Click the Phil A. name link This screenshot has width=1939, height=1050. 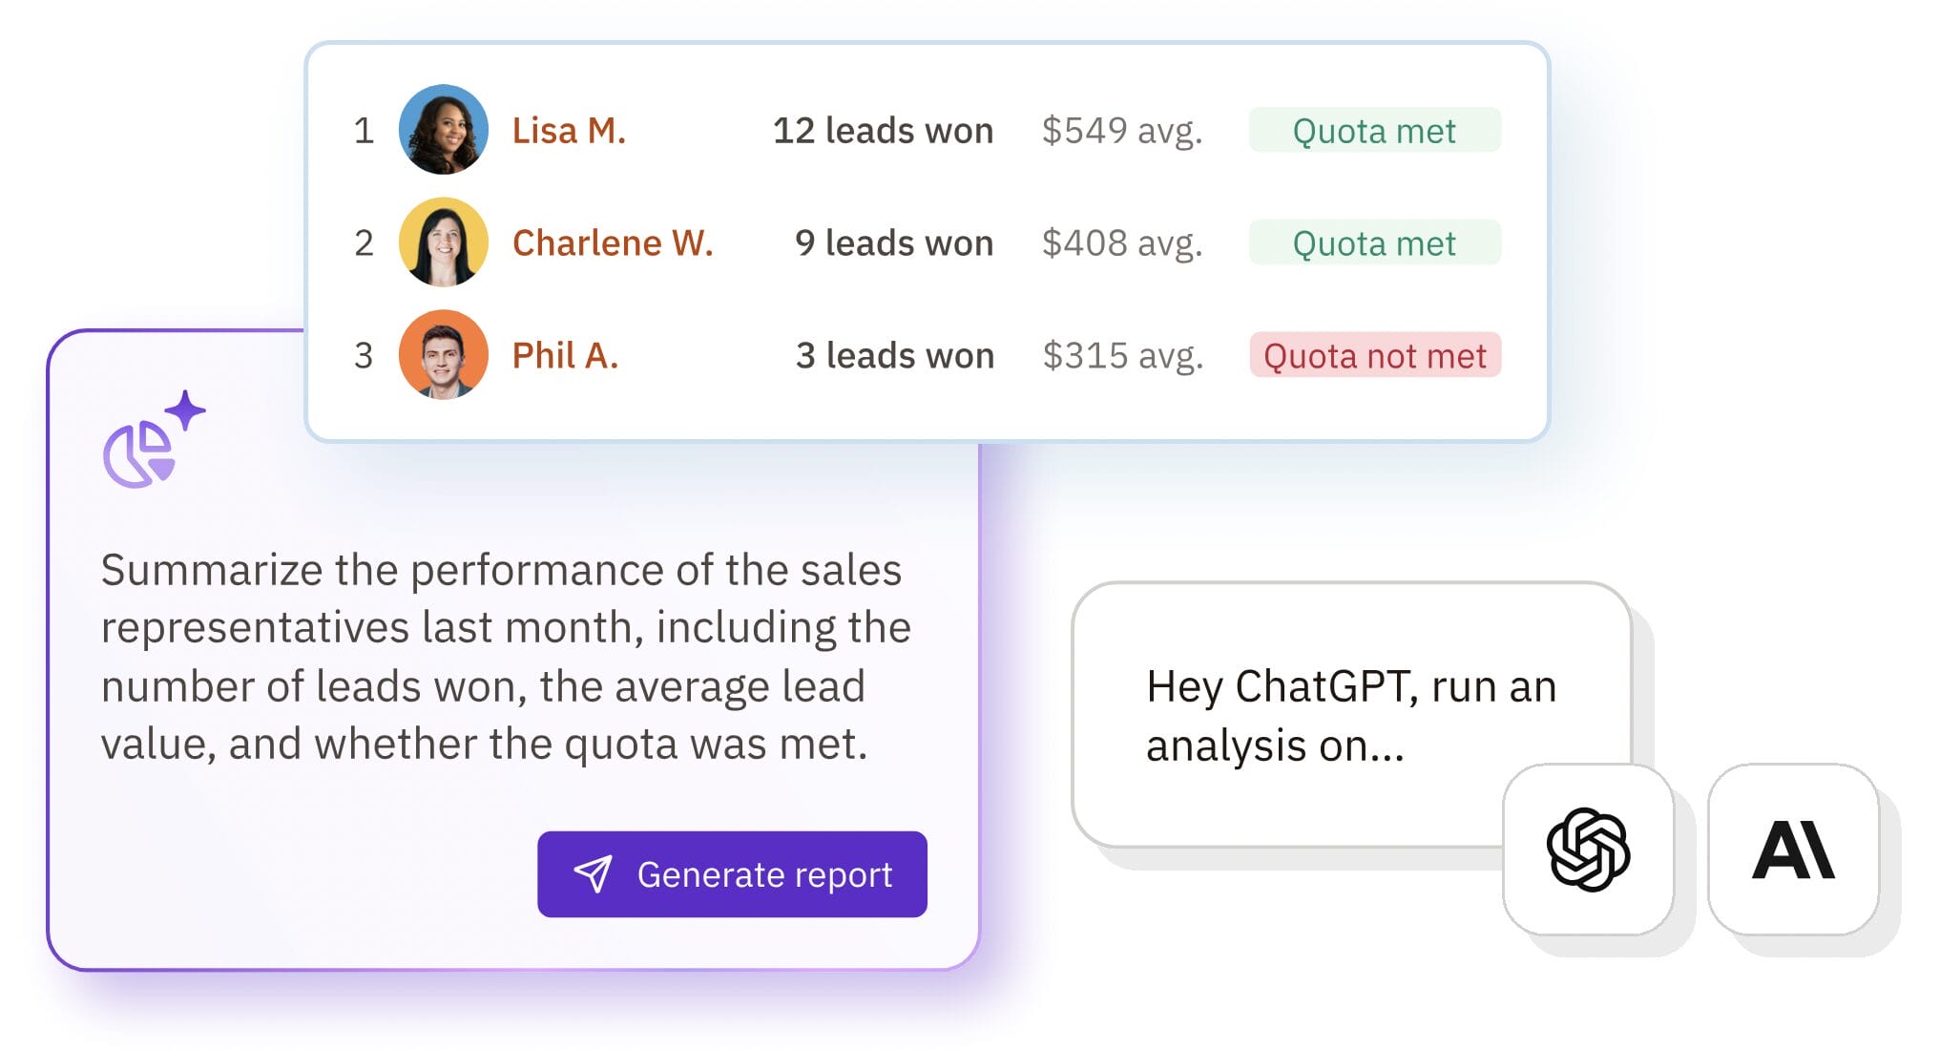[x=565, y=356]
